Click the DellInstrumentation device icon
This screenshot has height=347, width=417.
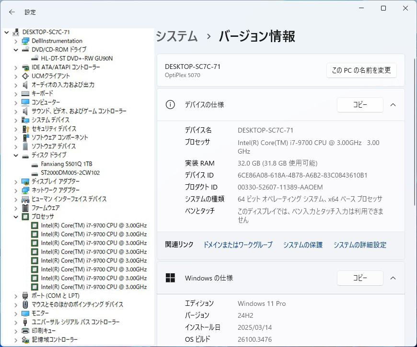(25, 41)
